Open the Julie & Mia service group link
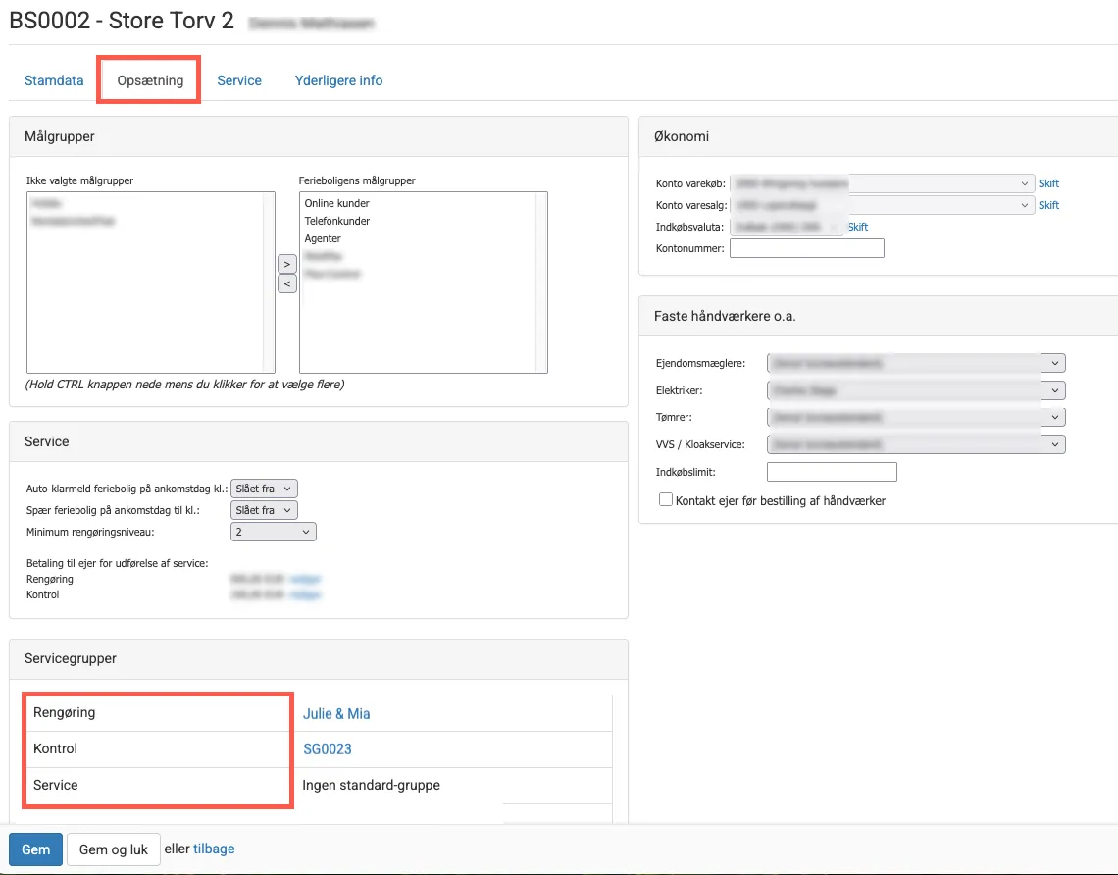The height and width of the screenshot is (875, 1118). coord(336,714)
